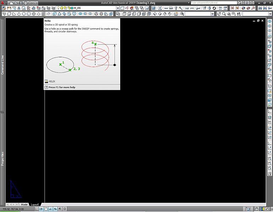This screenshot has width=273, height=212.
Task: Click the Walk footprints icon
Action: [x=239, y=14]
